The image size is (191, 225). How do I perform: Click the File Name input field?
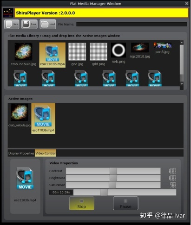coord(132,24)
